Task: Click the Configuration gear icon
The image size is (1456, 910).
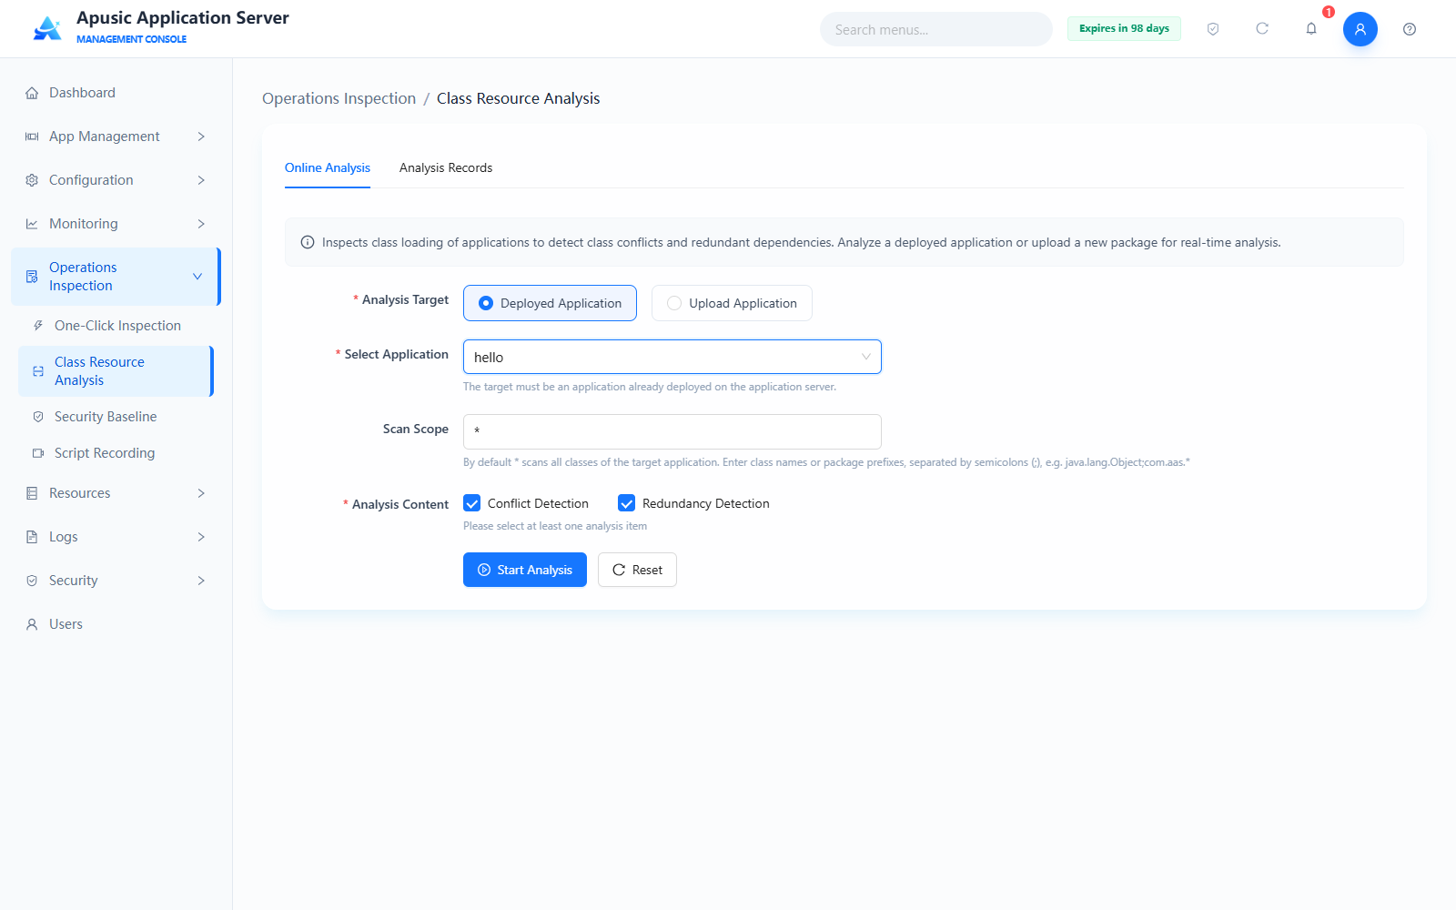Action: click(x=32, y=180)
